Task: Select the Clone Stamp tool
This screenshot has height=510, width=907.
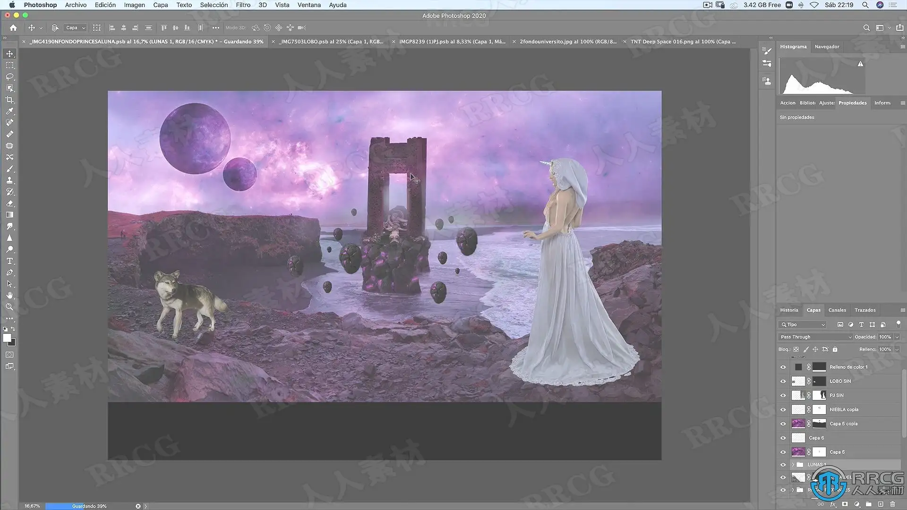Action: click(9, 180)
